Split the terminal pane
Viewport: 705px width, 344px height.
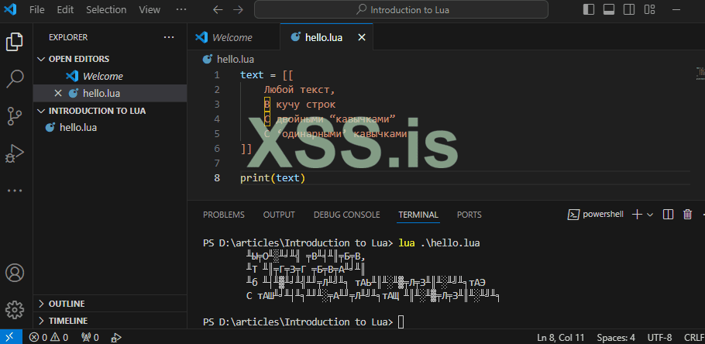668,215
